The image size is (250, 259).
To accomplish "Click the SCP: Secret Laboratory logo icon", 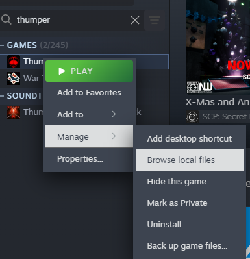I will [x=192, y=117].
